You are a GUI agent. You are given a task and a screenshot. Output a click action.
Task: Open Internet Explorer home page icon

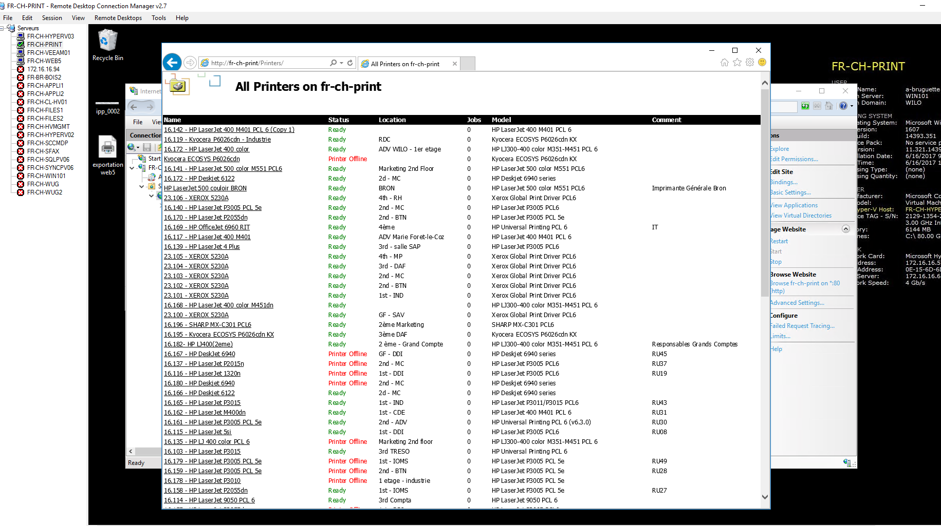pos(724,63)
